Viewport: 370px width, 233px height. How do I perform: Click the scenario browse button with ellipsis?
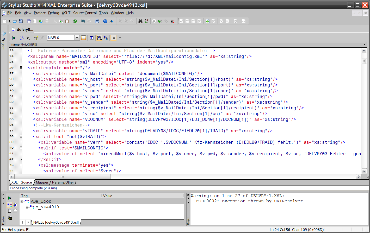click(x=83, y=38)
